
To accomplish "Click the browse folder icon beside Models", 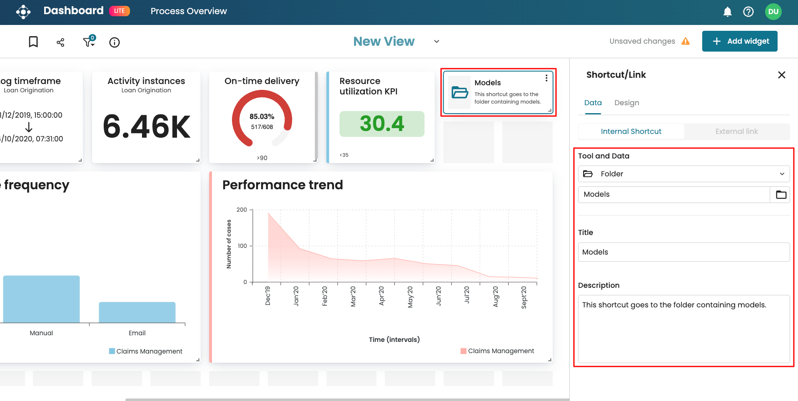I will pos(781,195).
